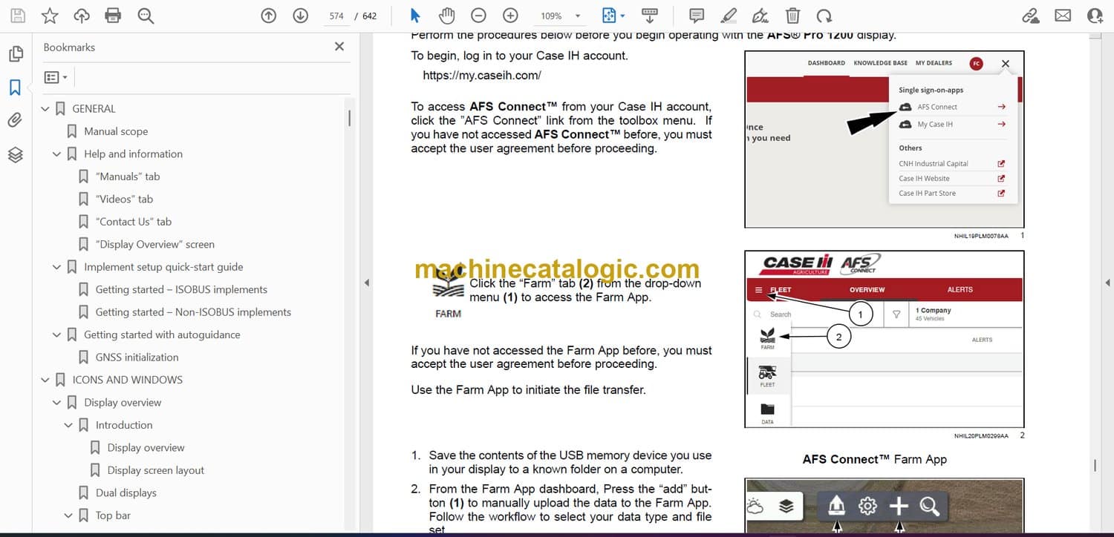
Task: Go to the next page with down arrow
Action: coord(300,16)
